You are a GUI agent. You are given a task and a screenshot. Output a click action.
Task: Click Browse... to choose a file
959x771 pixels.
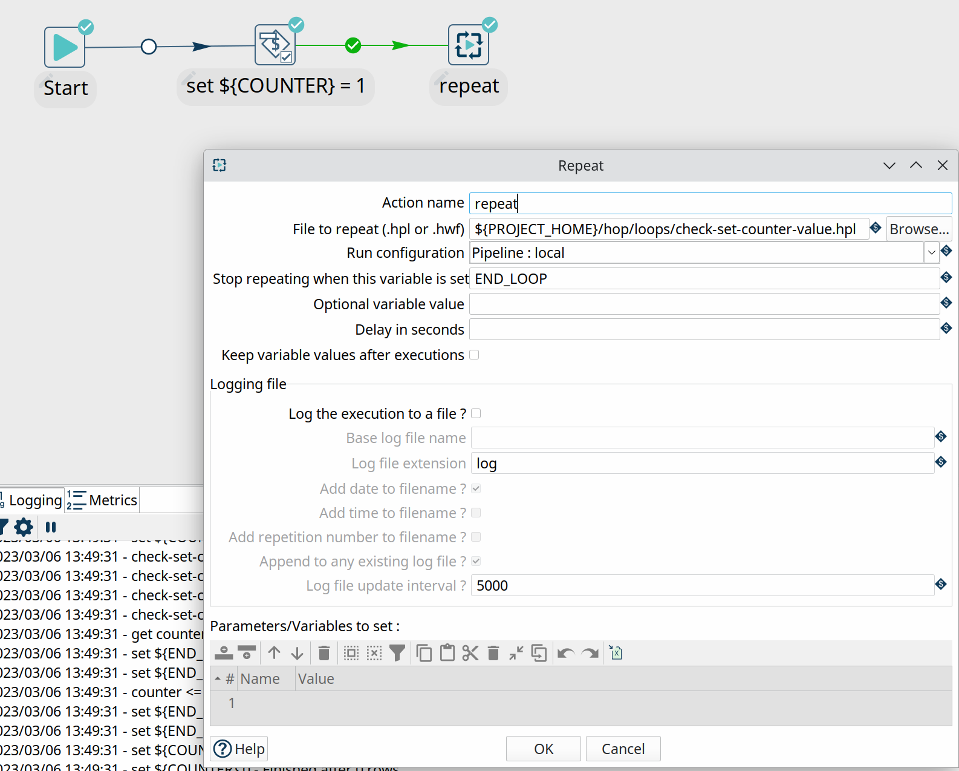(918, 229)
